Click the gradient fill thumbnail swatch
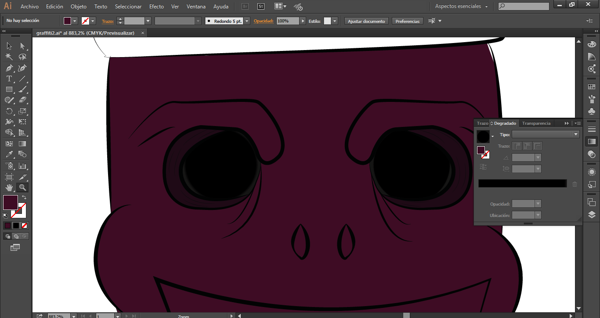This screenshot has height=318, width=600. [x=483, y=136]
